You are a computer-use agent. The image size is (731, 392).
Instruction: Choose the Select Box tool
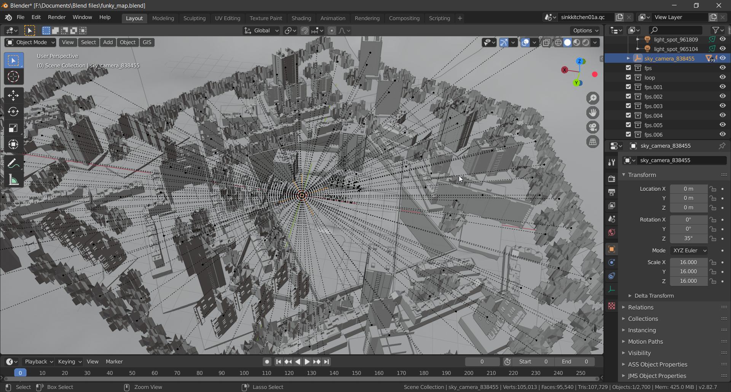tap(13, 61)
